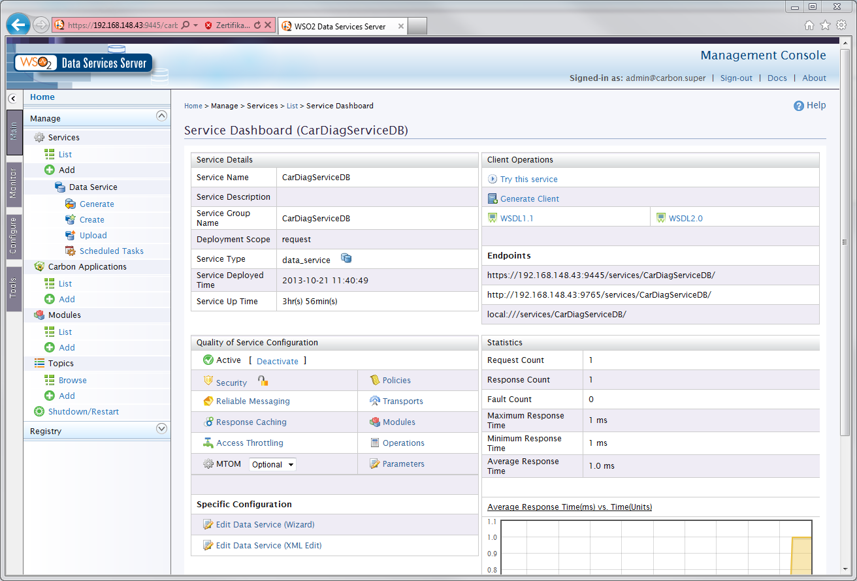The image size is (857, 581).
Task: Click the Generate Client icon
Action: (493, 198)
